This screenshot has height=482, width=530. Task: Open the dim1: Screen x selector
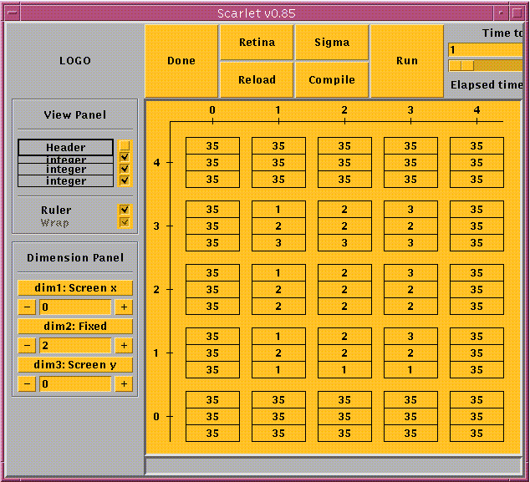(x=75, y=288)
